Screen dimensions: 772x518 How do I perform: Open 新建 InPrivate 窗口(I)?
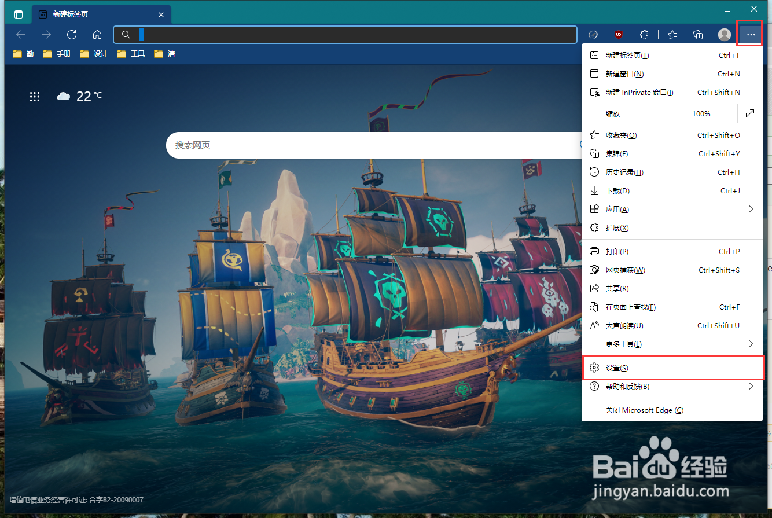point(672,93)
